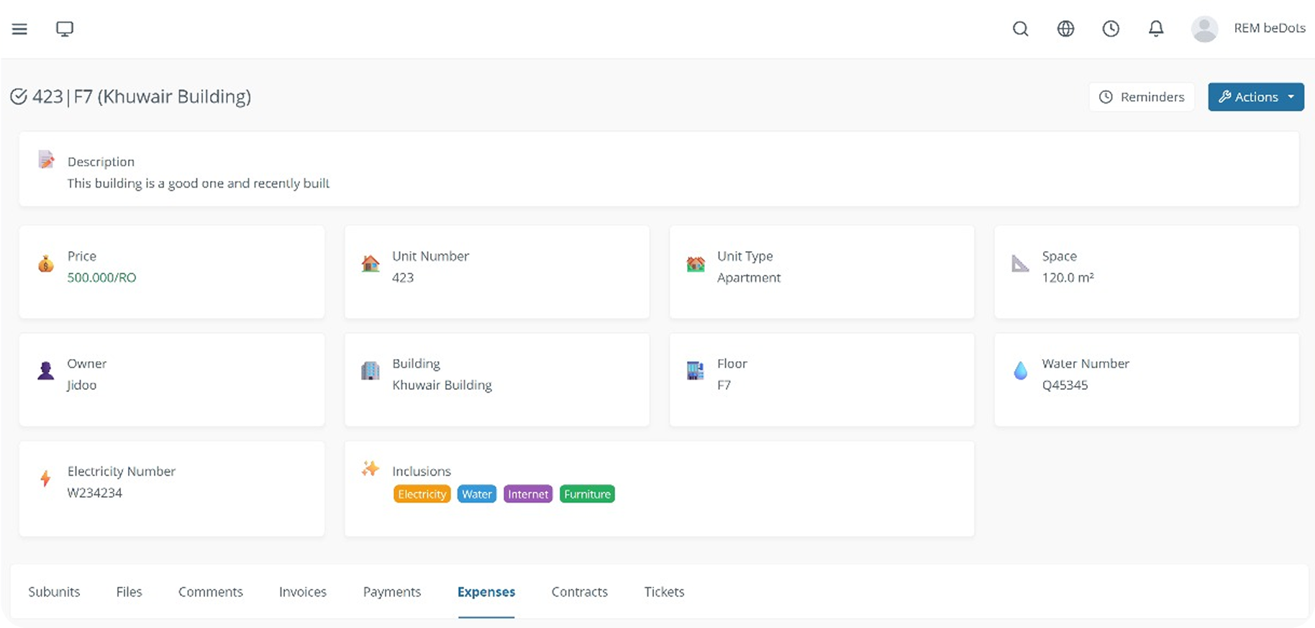Image resolution: width=1315 pixels, height=628 pixels.
Task: Click the monitor display icon
Action: 65,29
